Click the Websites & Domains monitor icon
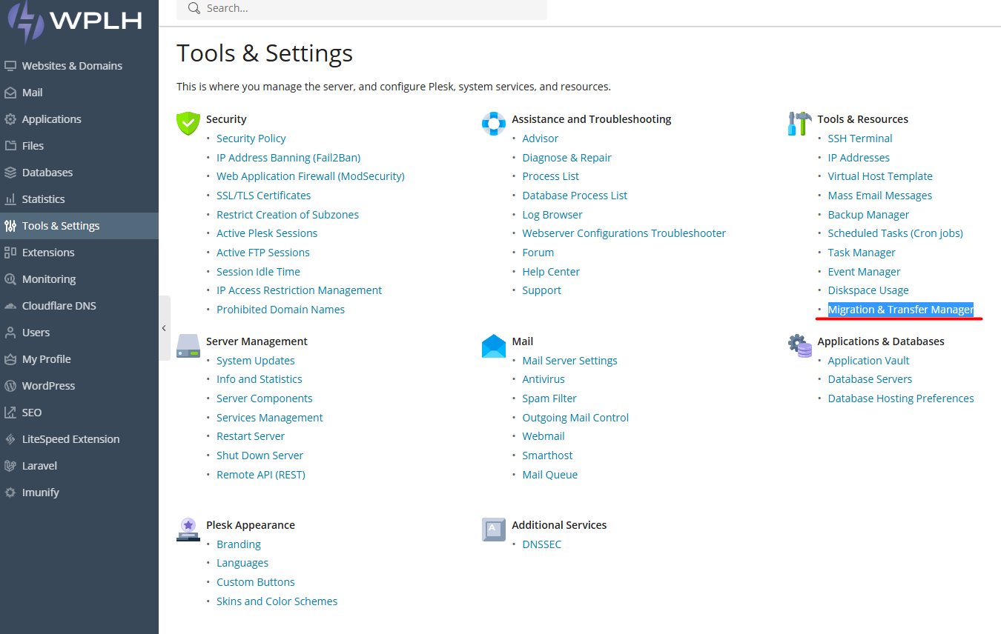This screenshot has width=1001, height=634. [x=10, y=66]
